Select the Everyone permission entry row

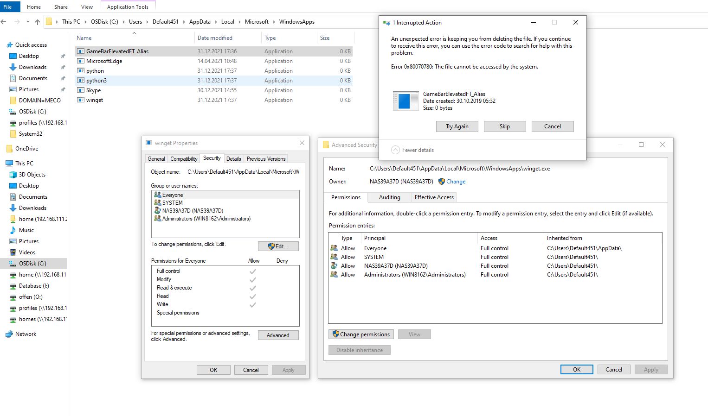click(x=495, y=248)
